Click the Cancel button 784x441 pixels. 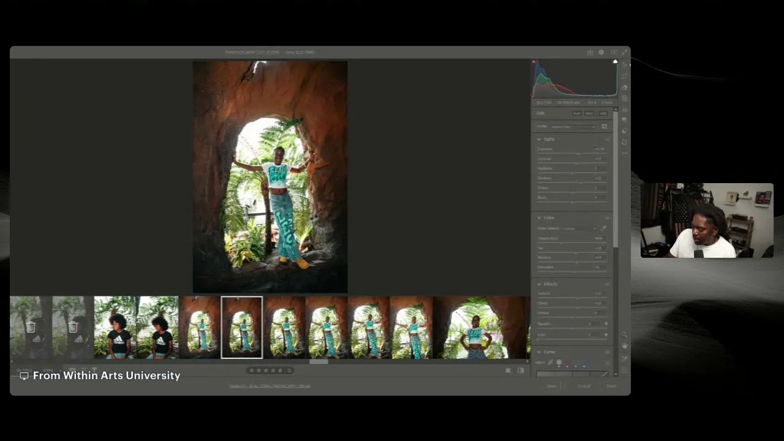click(x=584, y=386)
